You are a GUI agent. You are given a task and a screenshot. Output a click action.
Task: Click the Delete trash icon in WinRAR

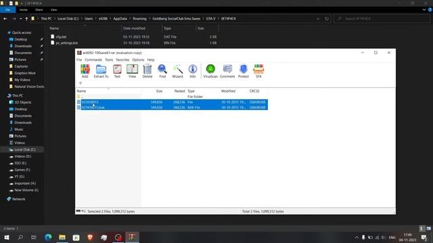tap(147, 71)
